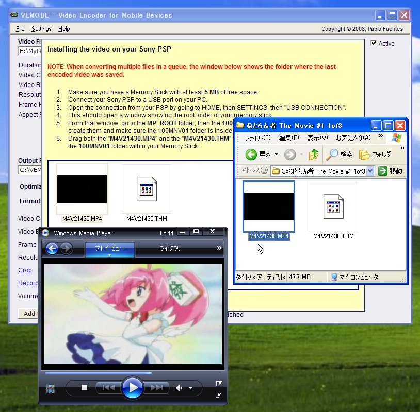Play the video in Windows Media Player
This screenshot has height=412, width=420.
point(132,387)
